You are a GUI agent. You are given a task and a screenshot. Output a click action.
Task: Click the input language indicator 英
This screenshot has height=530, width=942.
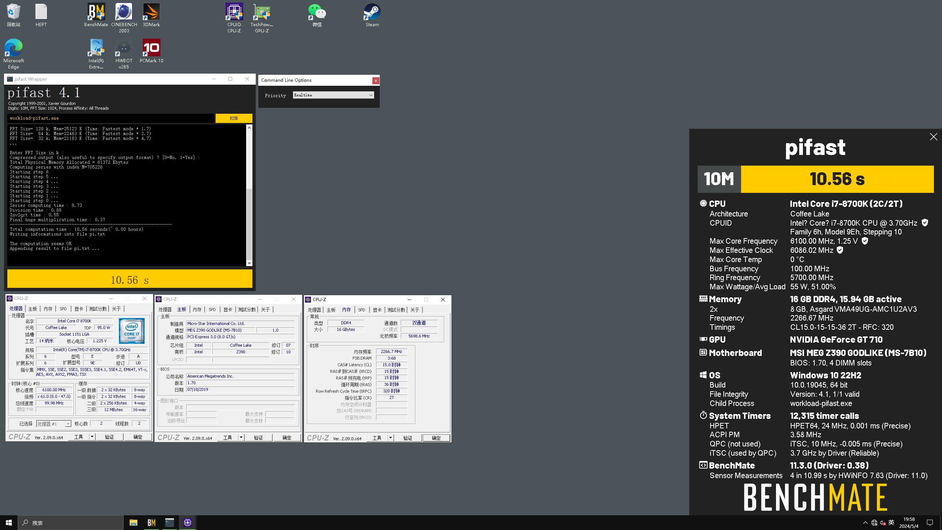pyautogui.click(x=891, y=523)
